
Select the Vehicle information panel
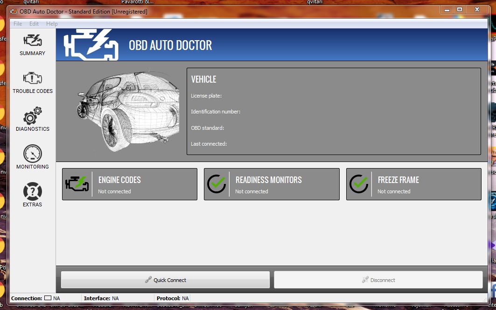click(x=333, y=111)
